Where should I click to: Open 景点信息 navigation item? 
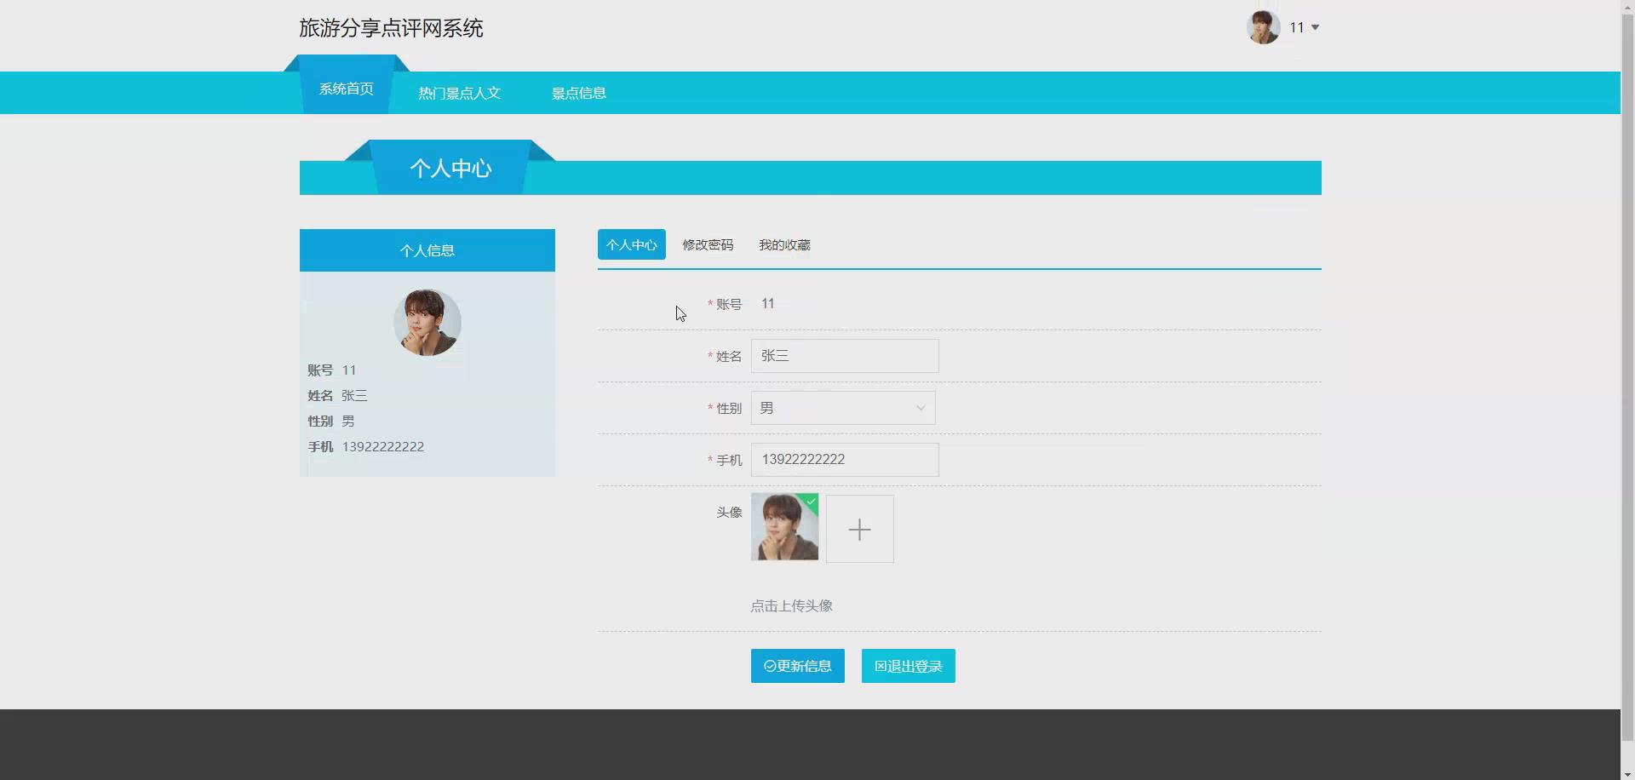578,93
